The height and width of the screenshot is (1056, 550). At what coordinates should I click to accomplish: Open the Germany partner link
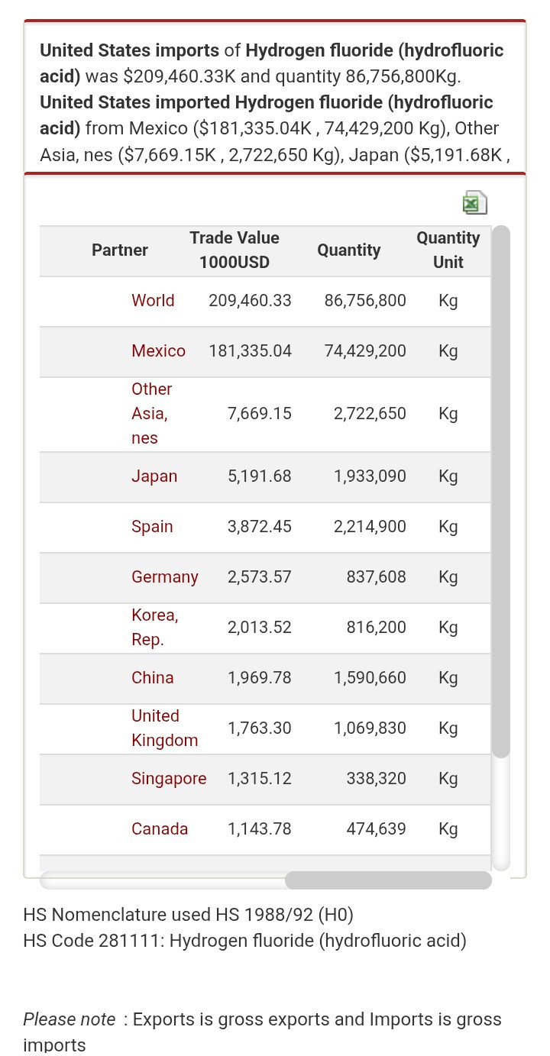point(165,576)
